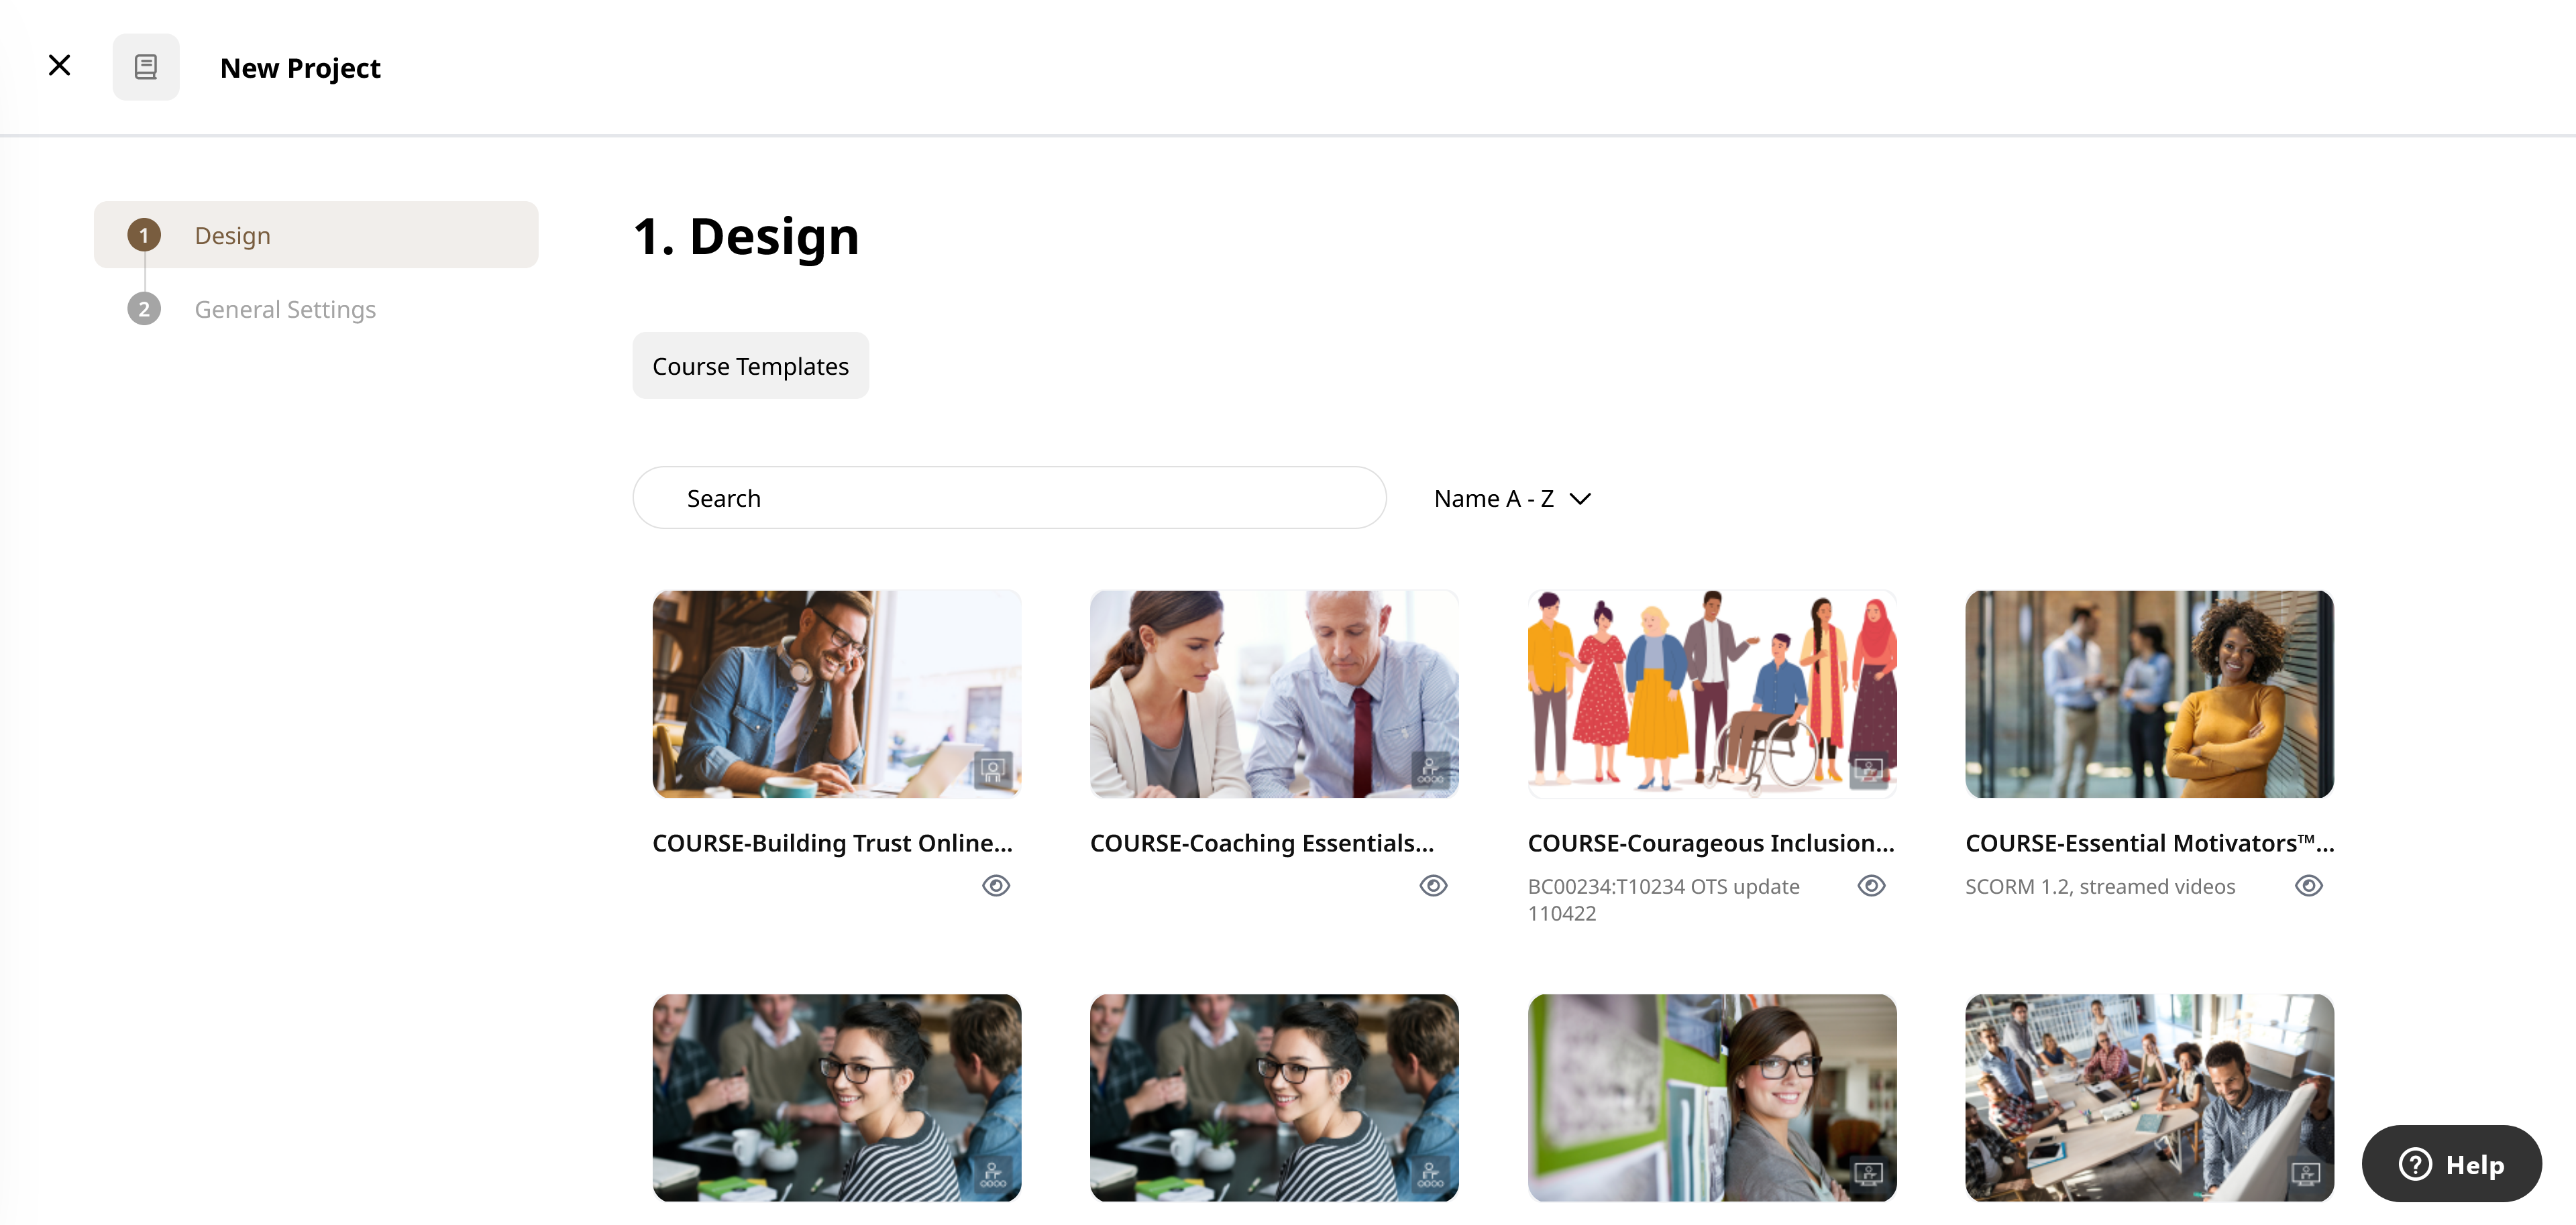Click layout icon on Courageous Inclusion thumbnail

click(1868, 770)
